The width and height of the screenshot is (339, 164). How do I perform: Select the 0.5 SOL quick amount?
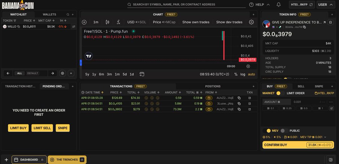tap(304, 108)
